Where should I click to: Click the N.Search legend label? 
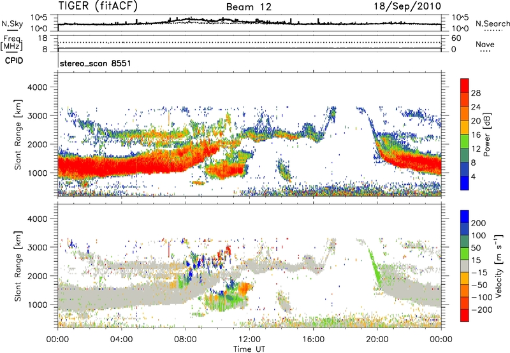[492, 24]
